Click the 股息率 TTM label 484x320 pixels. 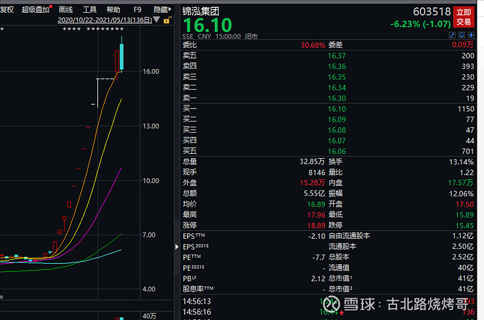click(198, 289)
